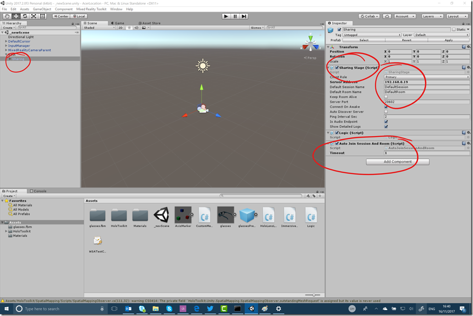Select the Hand tool in the toolbar

pyautogui.click(x=7, y=16)
